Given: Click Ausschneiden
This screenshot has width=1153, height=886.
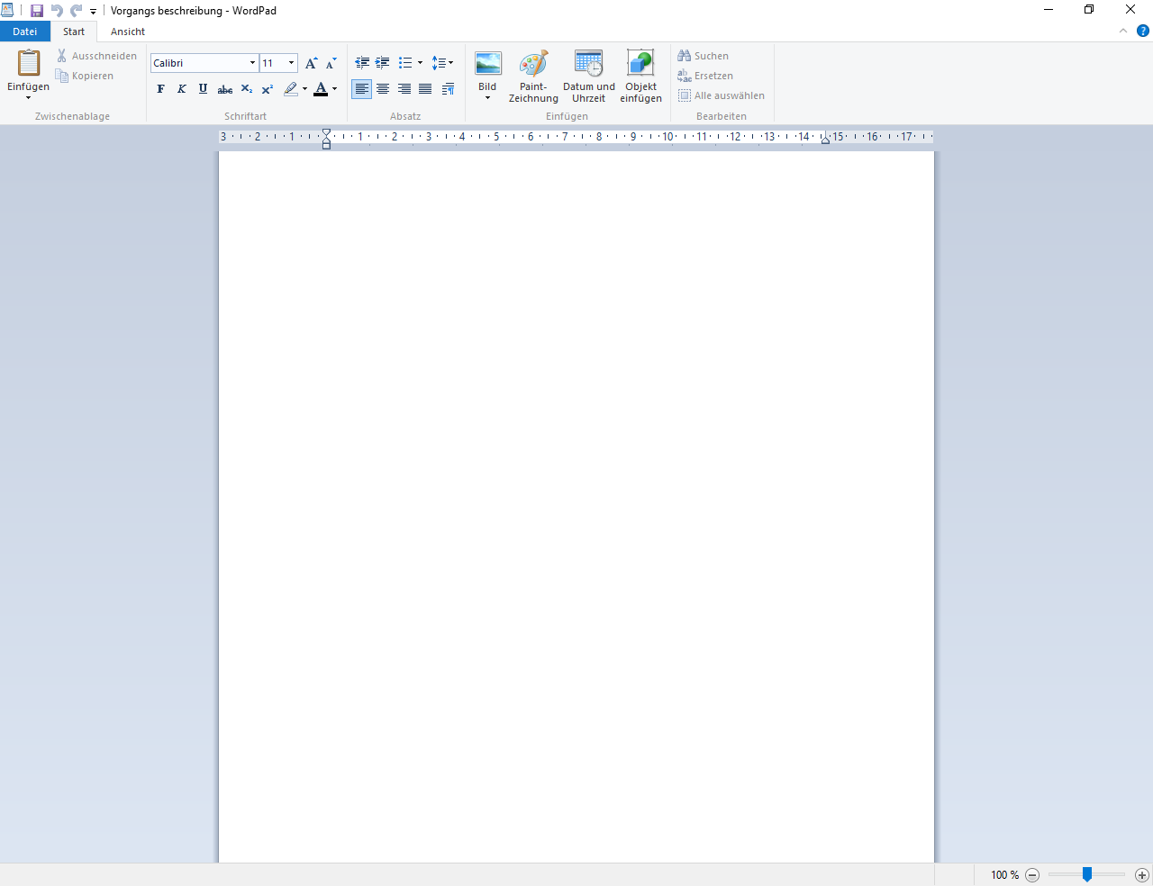Looking at the screenshot, I should pyautogui.click(x=97, y=56).
